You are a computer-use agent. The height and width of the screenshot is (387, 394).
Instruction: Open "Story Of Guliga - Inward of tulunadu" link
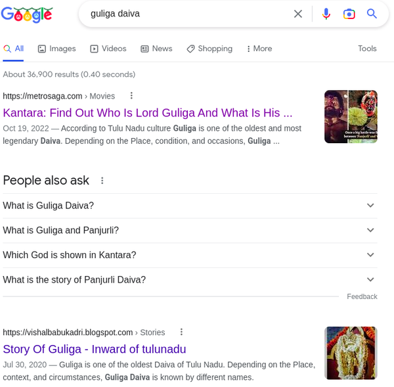click(x=95, y=349)
